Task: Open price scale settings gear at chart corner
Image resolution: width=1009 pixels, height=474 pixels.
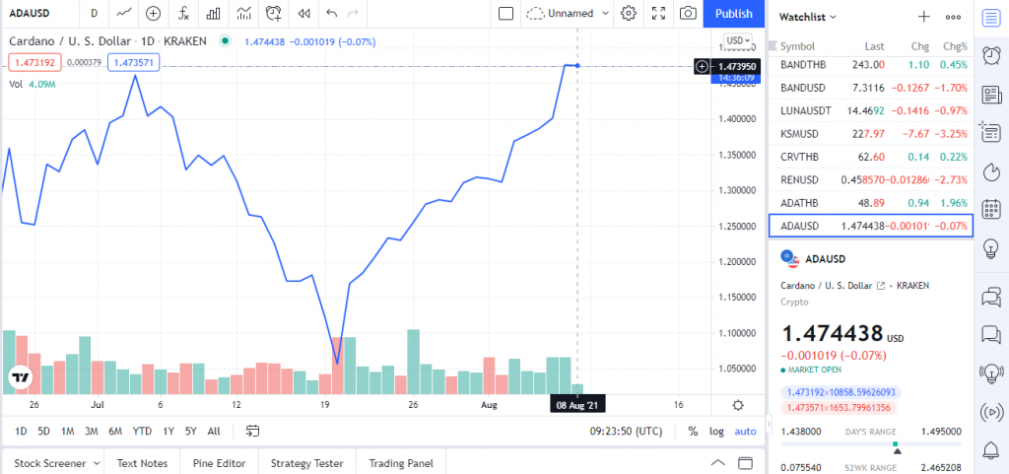Action: [x=738, y=405]
